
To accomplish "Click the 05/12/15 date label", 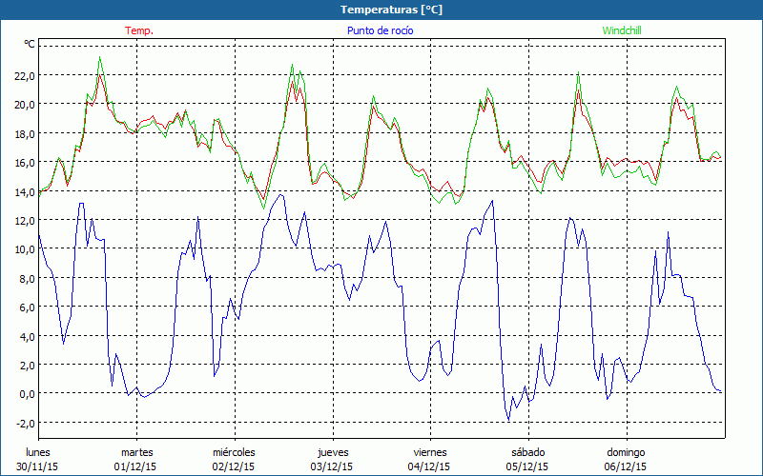I will (x=527, y=466).
